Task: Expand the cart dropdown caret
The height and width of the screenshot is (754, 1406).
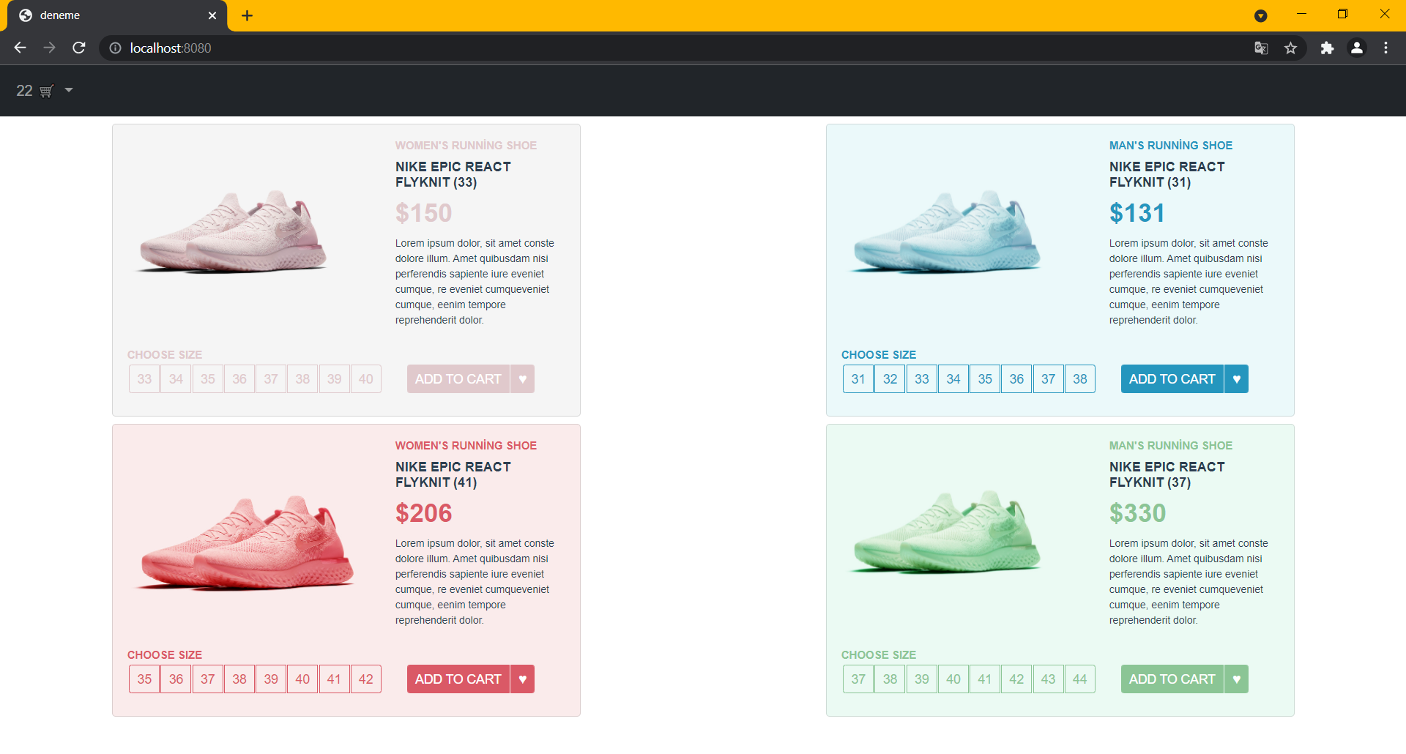Action: coord(69,90)
